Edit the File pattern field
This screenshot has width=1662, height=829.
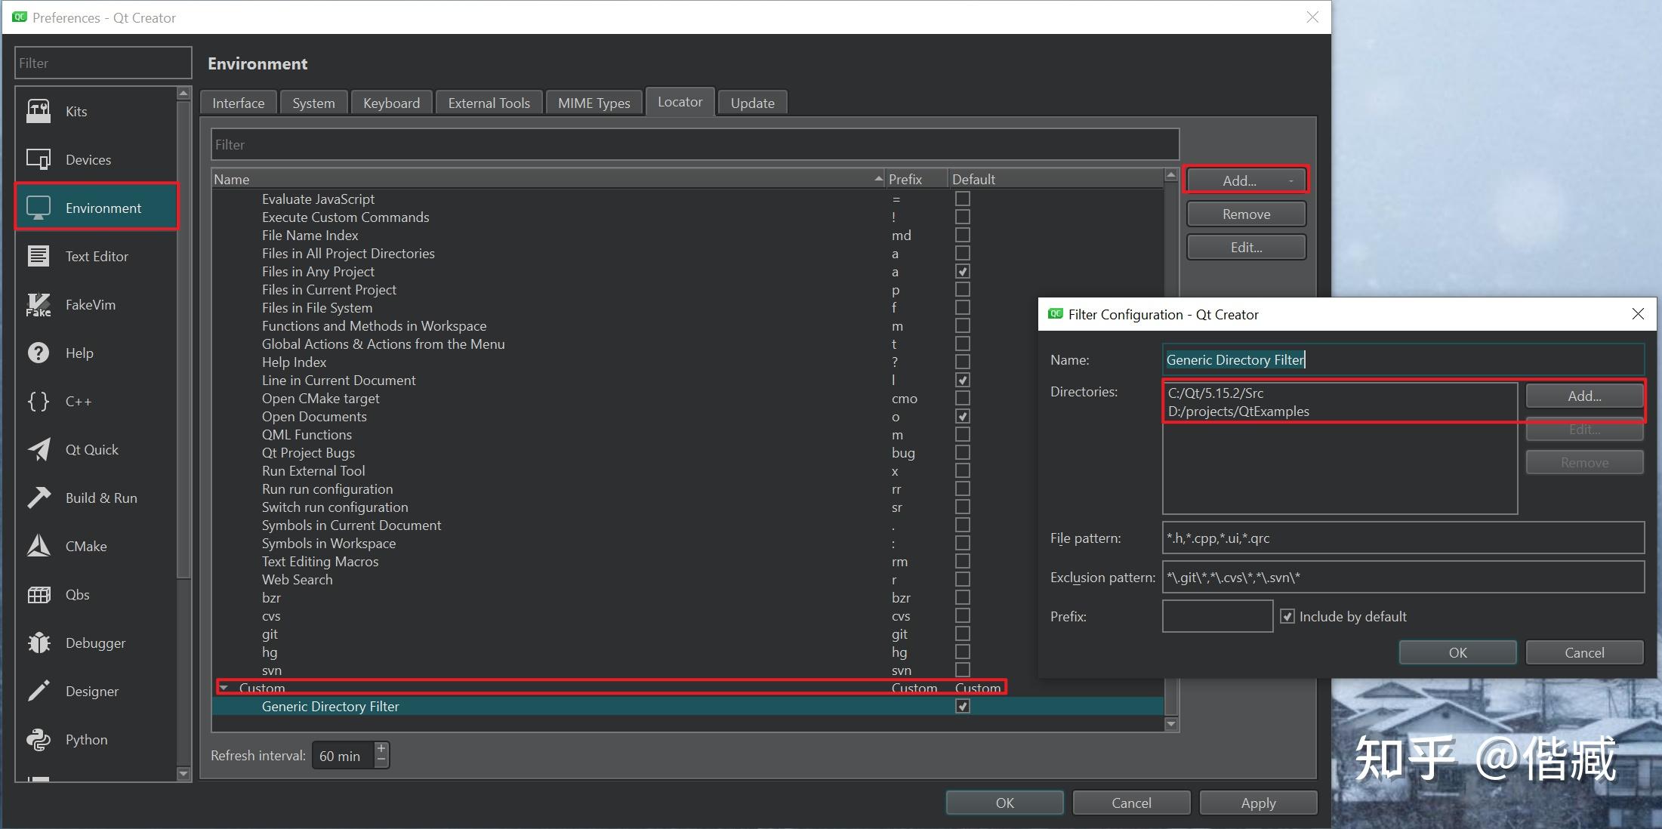point(1403,538)
